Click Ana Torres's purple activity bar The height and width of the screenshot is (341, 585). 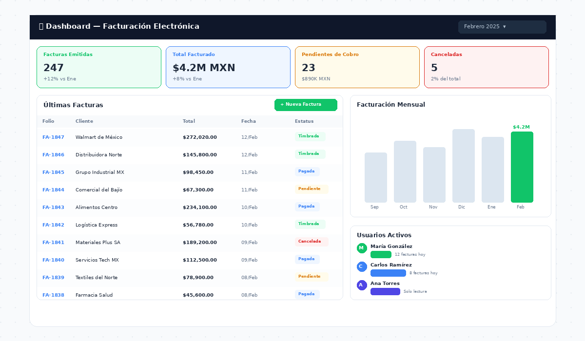[385, 292]
